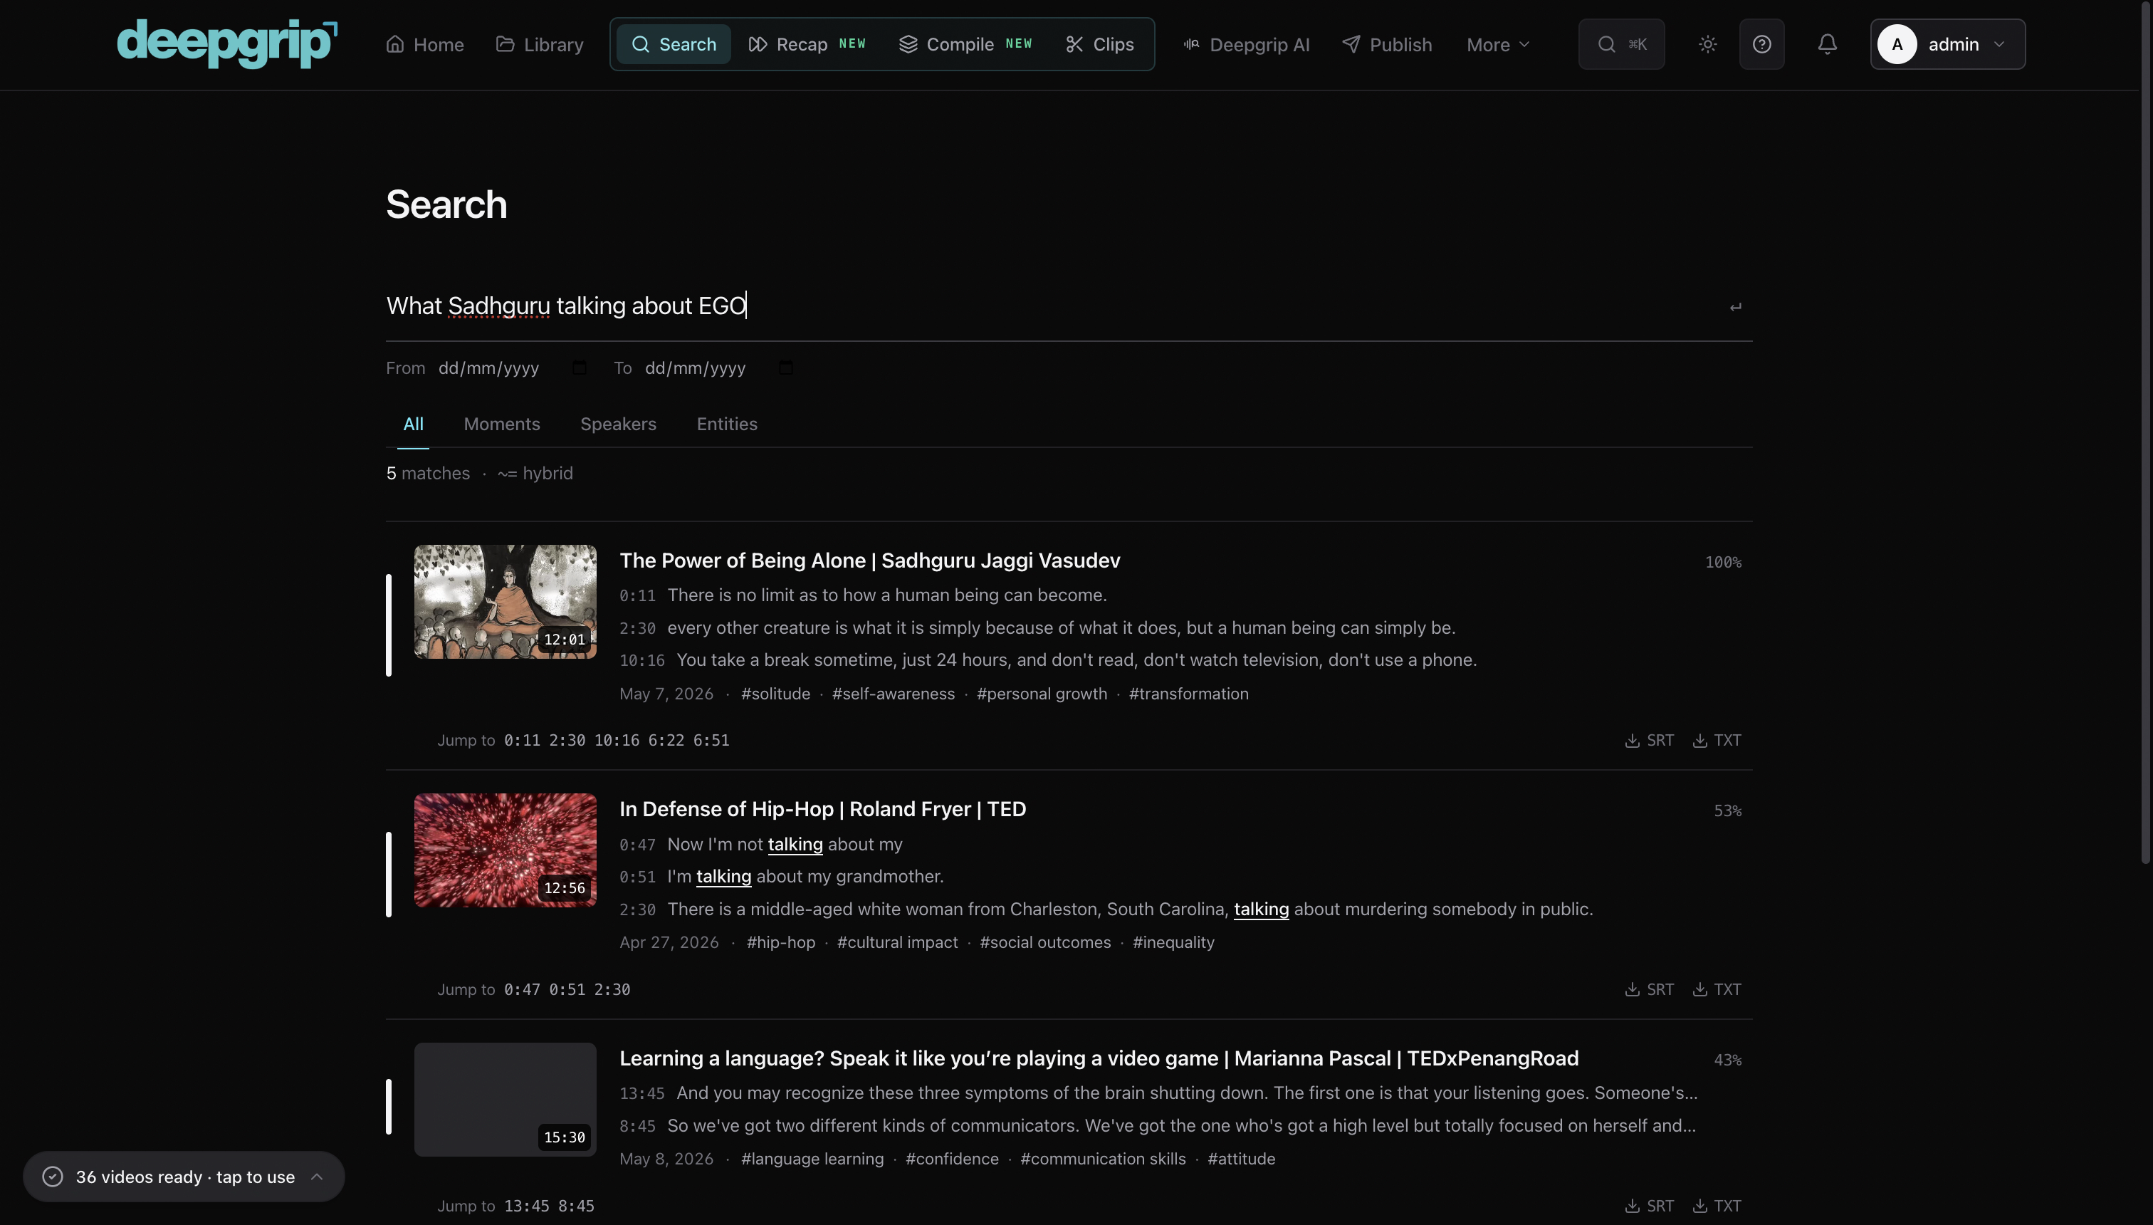This screenshot has width=2153, height=1225.
Task: Click the hybrid search mode label
Action: click(x=535, y=473)
